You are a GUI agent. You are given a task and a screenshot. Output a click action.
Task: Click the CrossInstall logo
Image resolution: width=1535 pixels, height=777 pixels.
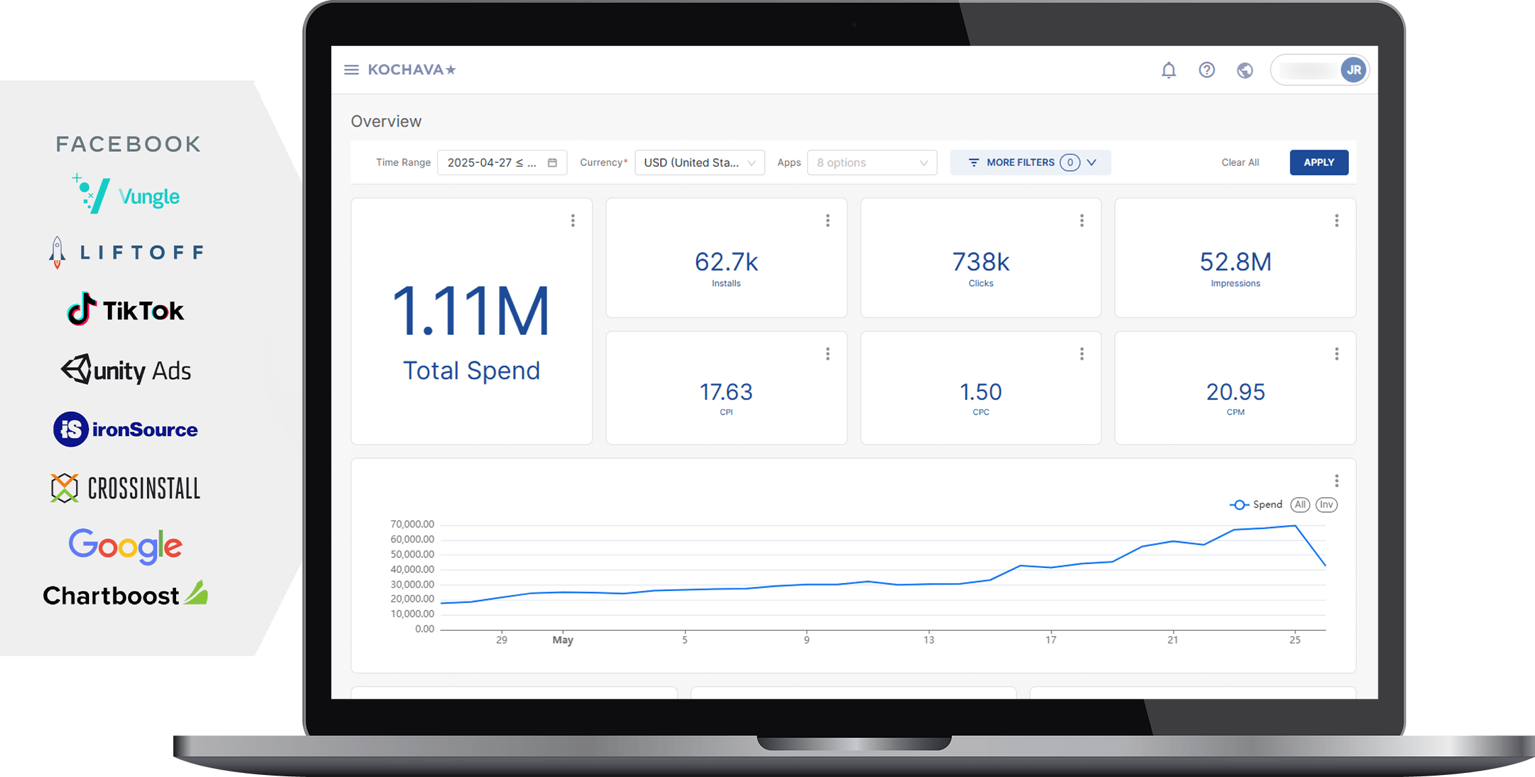coord(125,488)
